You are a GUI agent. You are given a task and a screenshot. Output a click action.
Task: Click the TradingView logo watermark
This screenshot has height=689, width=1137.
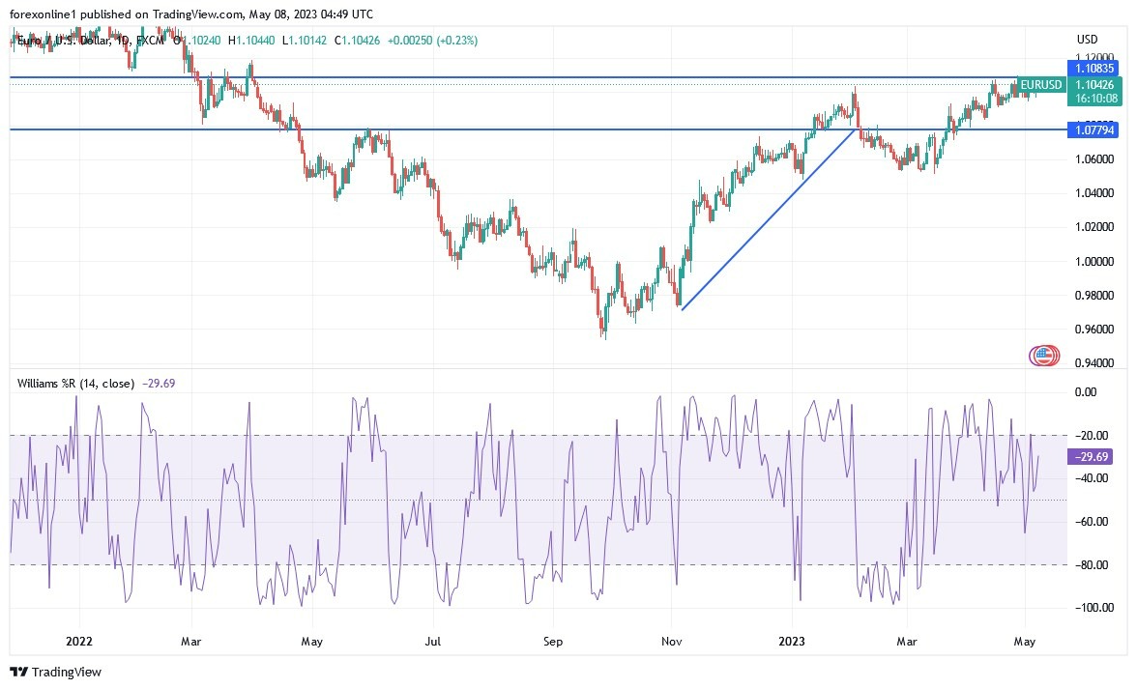55,672
